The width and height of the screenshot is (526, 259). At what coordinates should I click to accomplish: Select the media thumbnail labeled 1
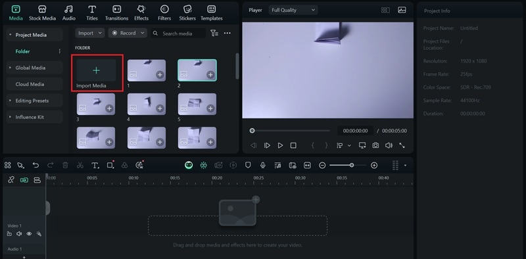pos(147,70)
